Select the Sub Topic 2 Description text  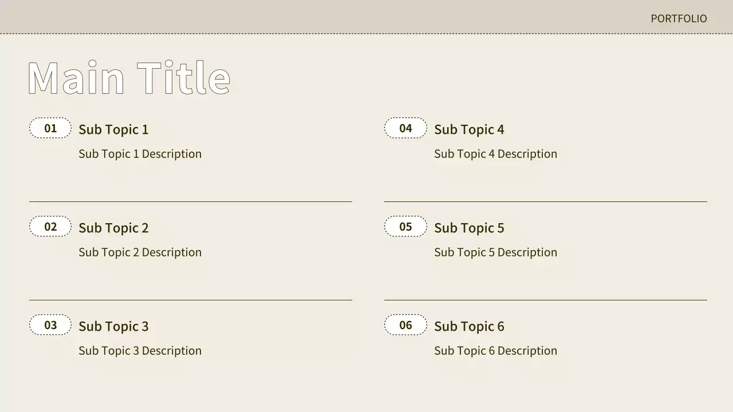click(x=140, y=252)
